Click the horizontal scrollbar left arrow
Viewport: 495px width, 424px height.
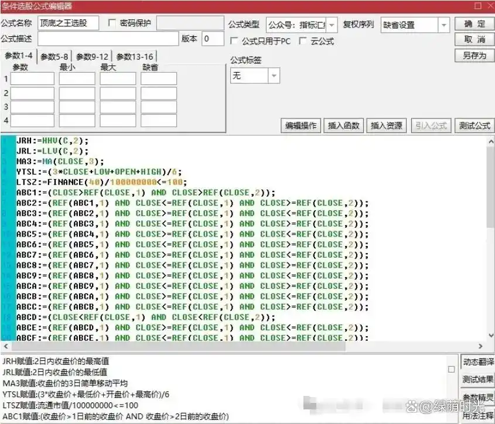[6, 346]
